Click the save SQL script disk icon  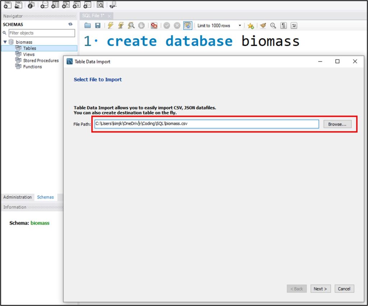coord(98,26)
